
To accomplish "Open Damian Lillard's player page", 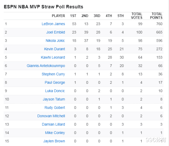I will [54, 124].
